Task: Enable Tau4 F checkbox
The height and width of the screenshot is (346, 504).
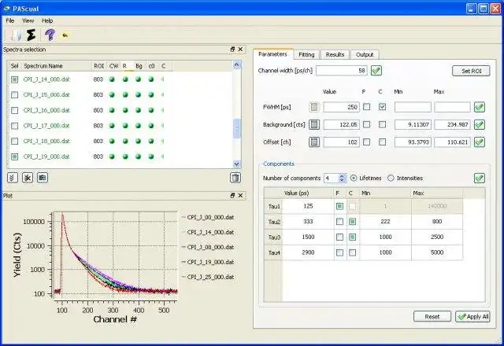Action: (x=339, y=252)
